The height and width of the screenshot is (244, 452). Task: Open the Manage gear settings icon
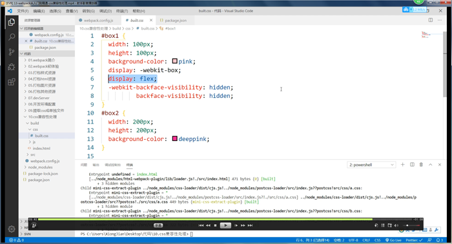pos(12,229)
